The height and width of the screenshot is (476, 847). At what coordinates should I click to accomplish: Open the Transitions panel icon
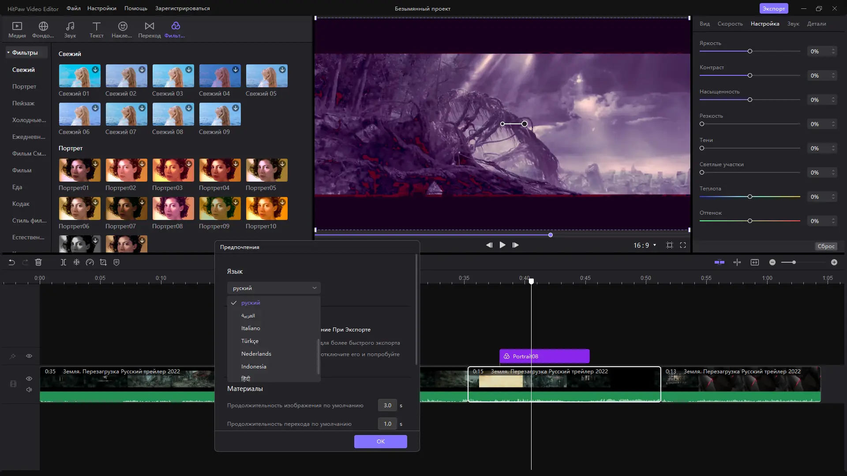point(149,26)
